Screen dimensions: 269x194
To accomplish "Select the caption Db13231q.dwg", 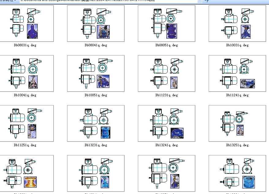I will pyautogui.click(x=96, y=145).
